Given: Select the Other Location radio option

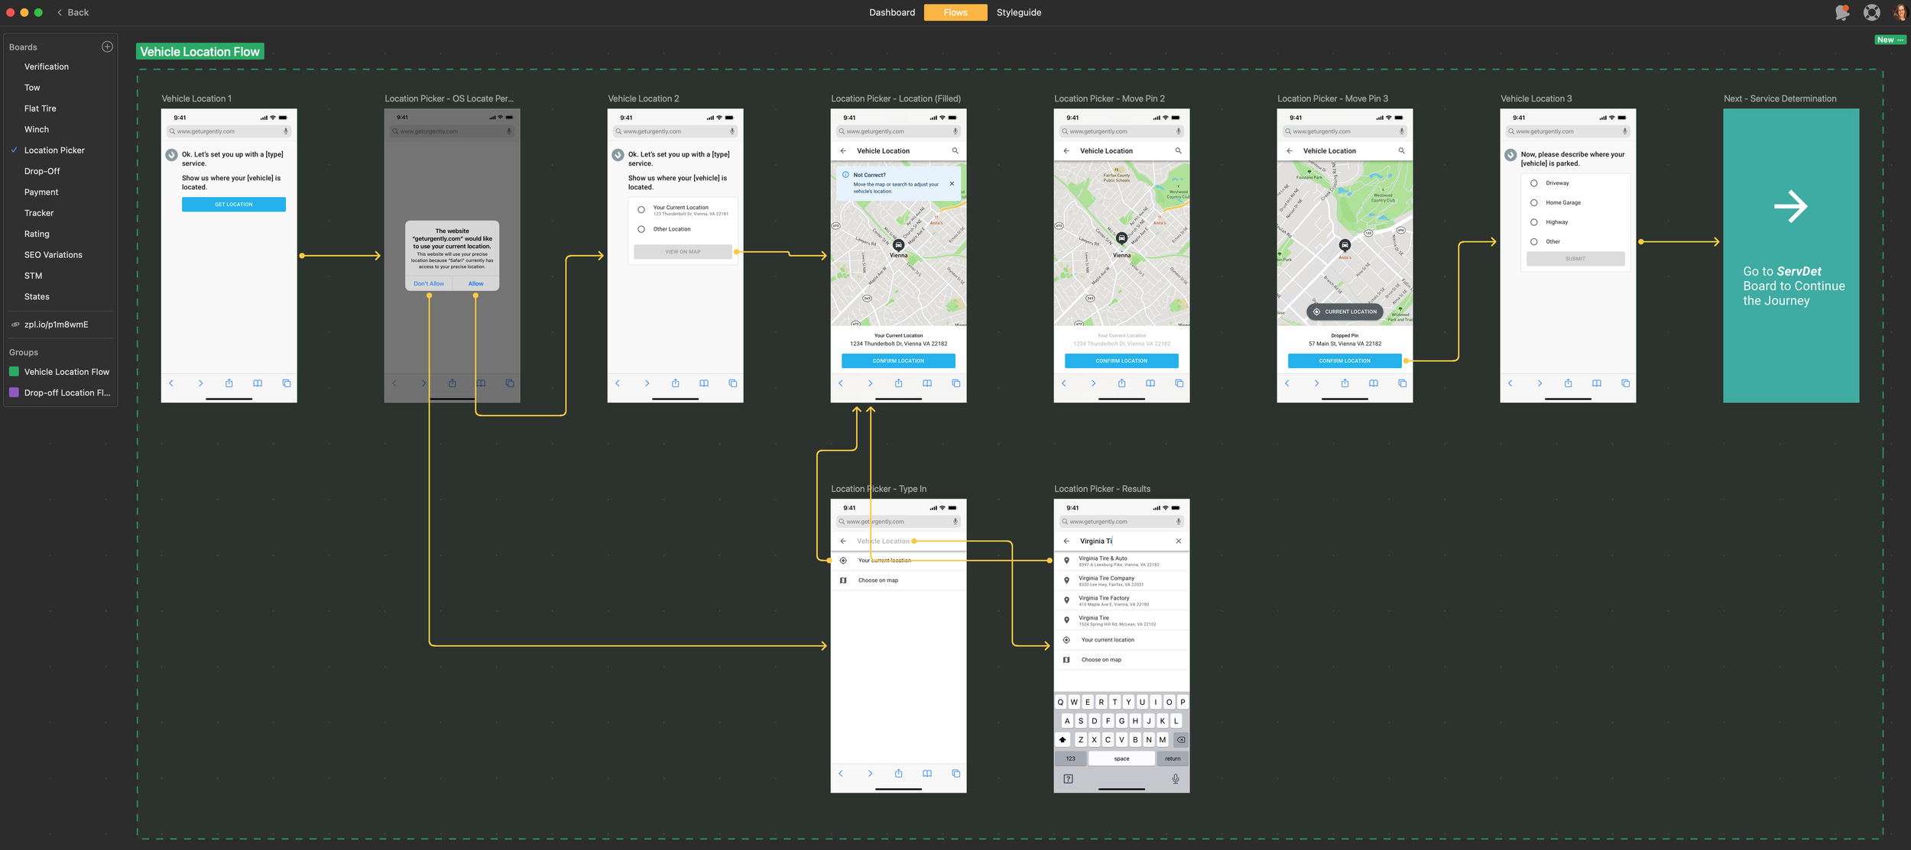Looking at the screenshot, I should click(x=641, y=229).
